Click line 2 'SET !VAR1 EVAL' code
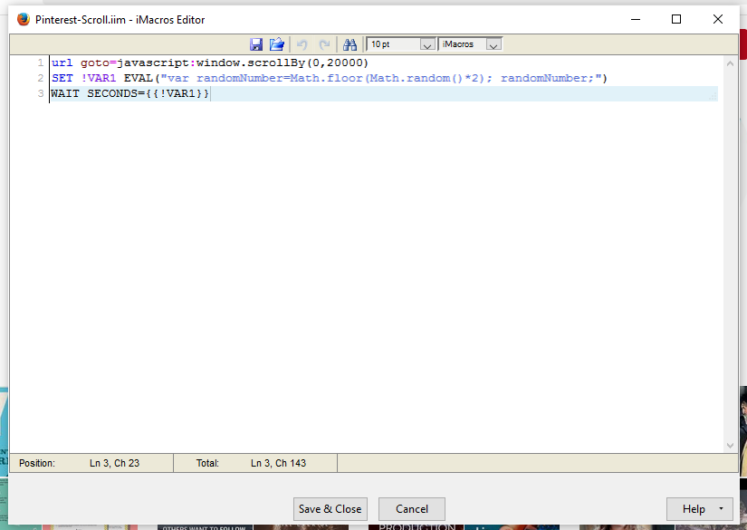The height and width of the screenshot is (530, 747). point(330,78)
